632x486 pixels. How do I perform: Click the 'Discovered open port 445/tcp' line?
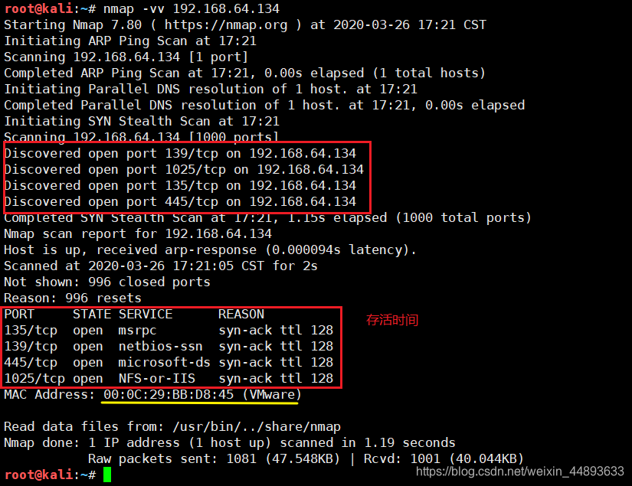click(180, 202)
